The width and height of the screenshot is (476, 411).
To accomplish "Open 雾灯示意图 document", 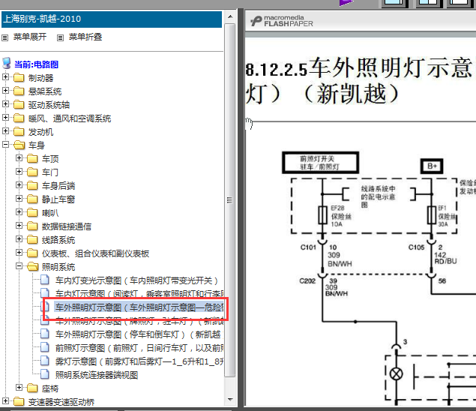I will (139, 361).
